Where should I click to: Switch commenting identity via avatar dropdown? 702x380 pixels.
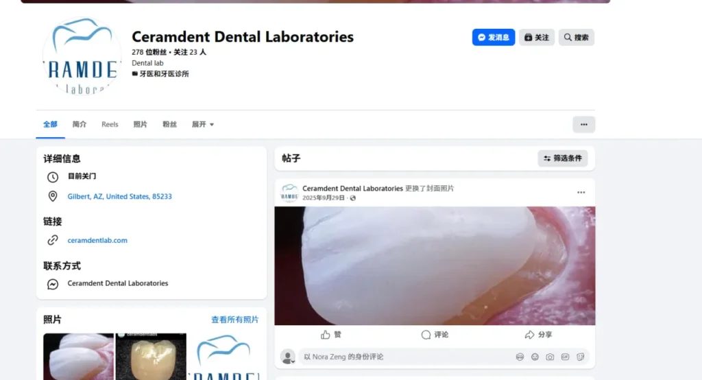(288, 357)
